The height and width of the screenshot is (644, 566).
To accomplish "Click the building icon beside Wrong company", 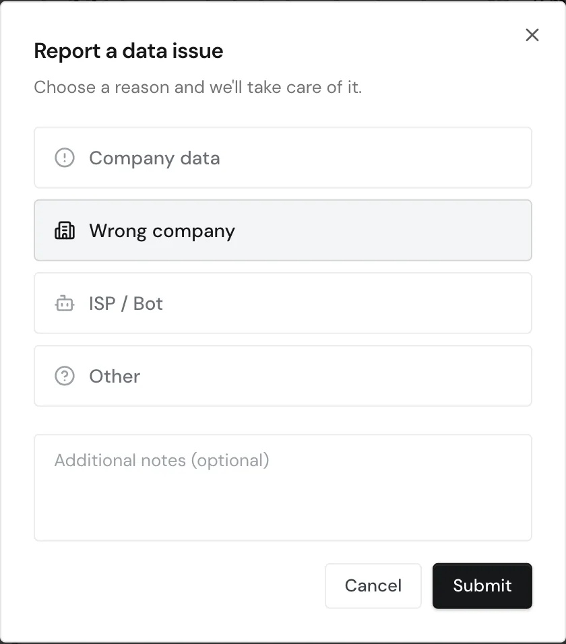I will pyautogui.click(x=65, y=230).
